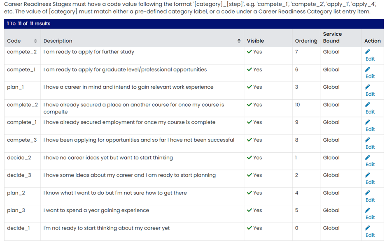Screen dimensions: 387x241
Task: Click the Visible column header
Action: click(x=255, y=41)
